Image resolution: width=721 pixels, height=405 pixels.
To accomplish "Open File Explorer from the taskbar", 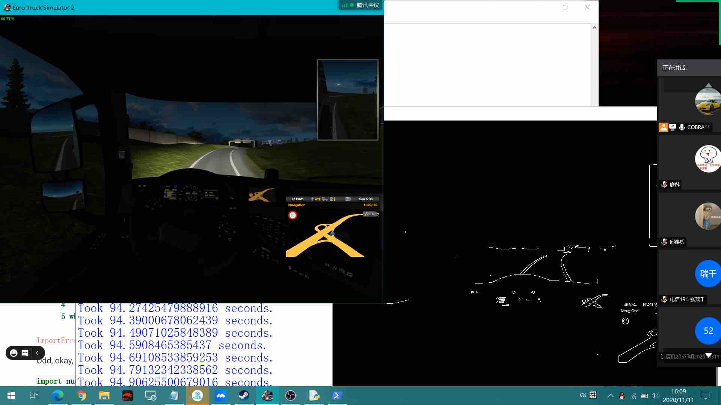I will 104,396.
